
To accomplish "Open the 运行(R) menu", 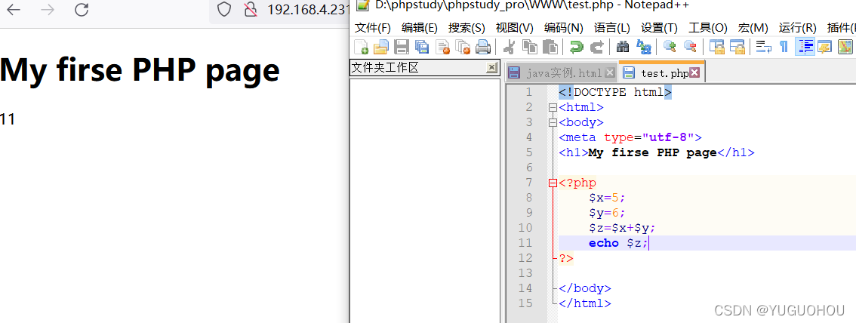I will 797,28.
